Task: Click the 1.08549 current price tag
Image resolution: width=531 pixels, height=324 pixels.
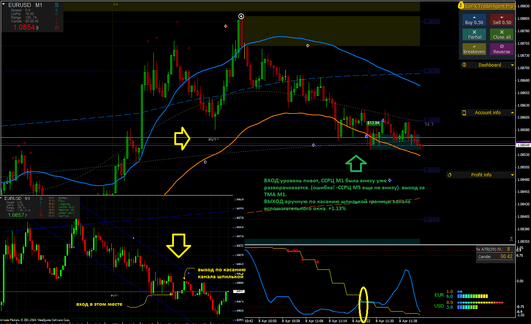Action: [523, 145]
